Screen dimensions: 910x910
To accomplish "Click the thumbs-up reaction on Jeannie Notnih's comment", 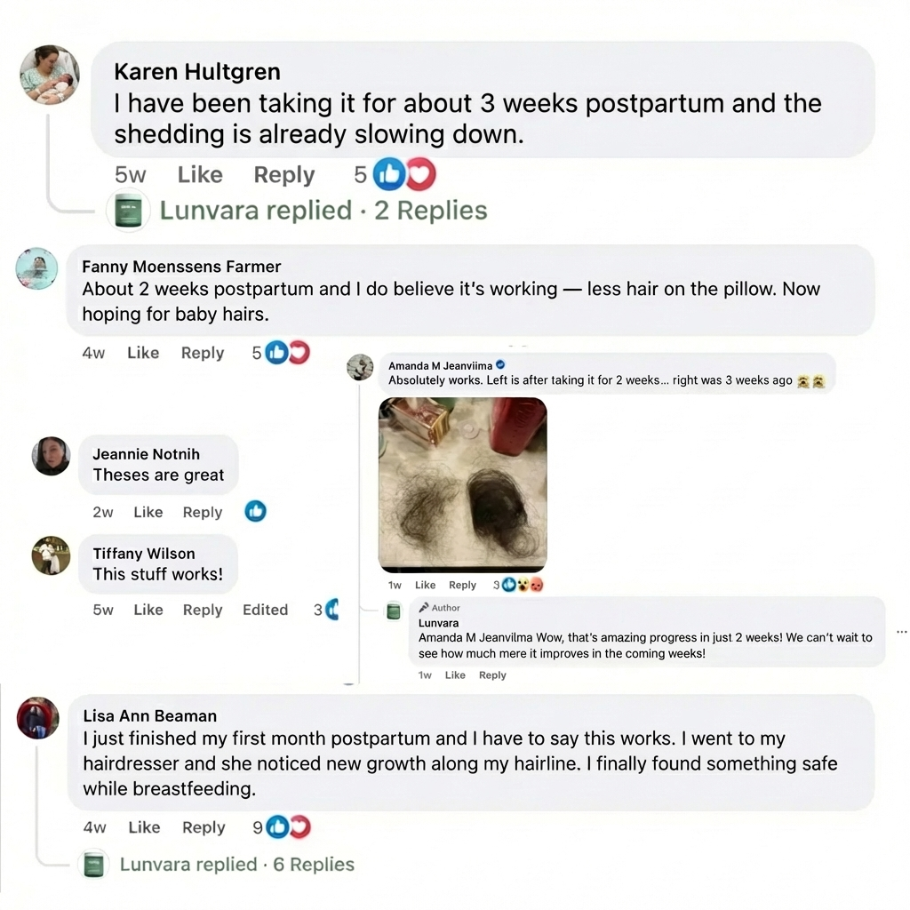I will (255, 511).
